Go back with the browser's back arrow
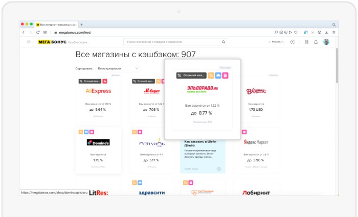 point(24,32)
